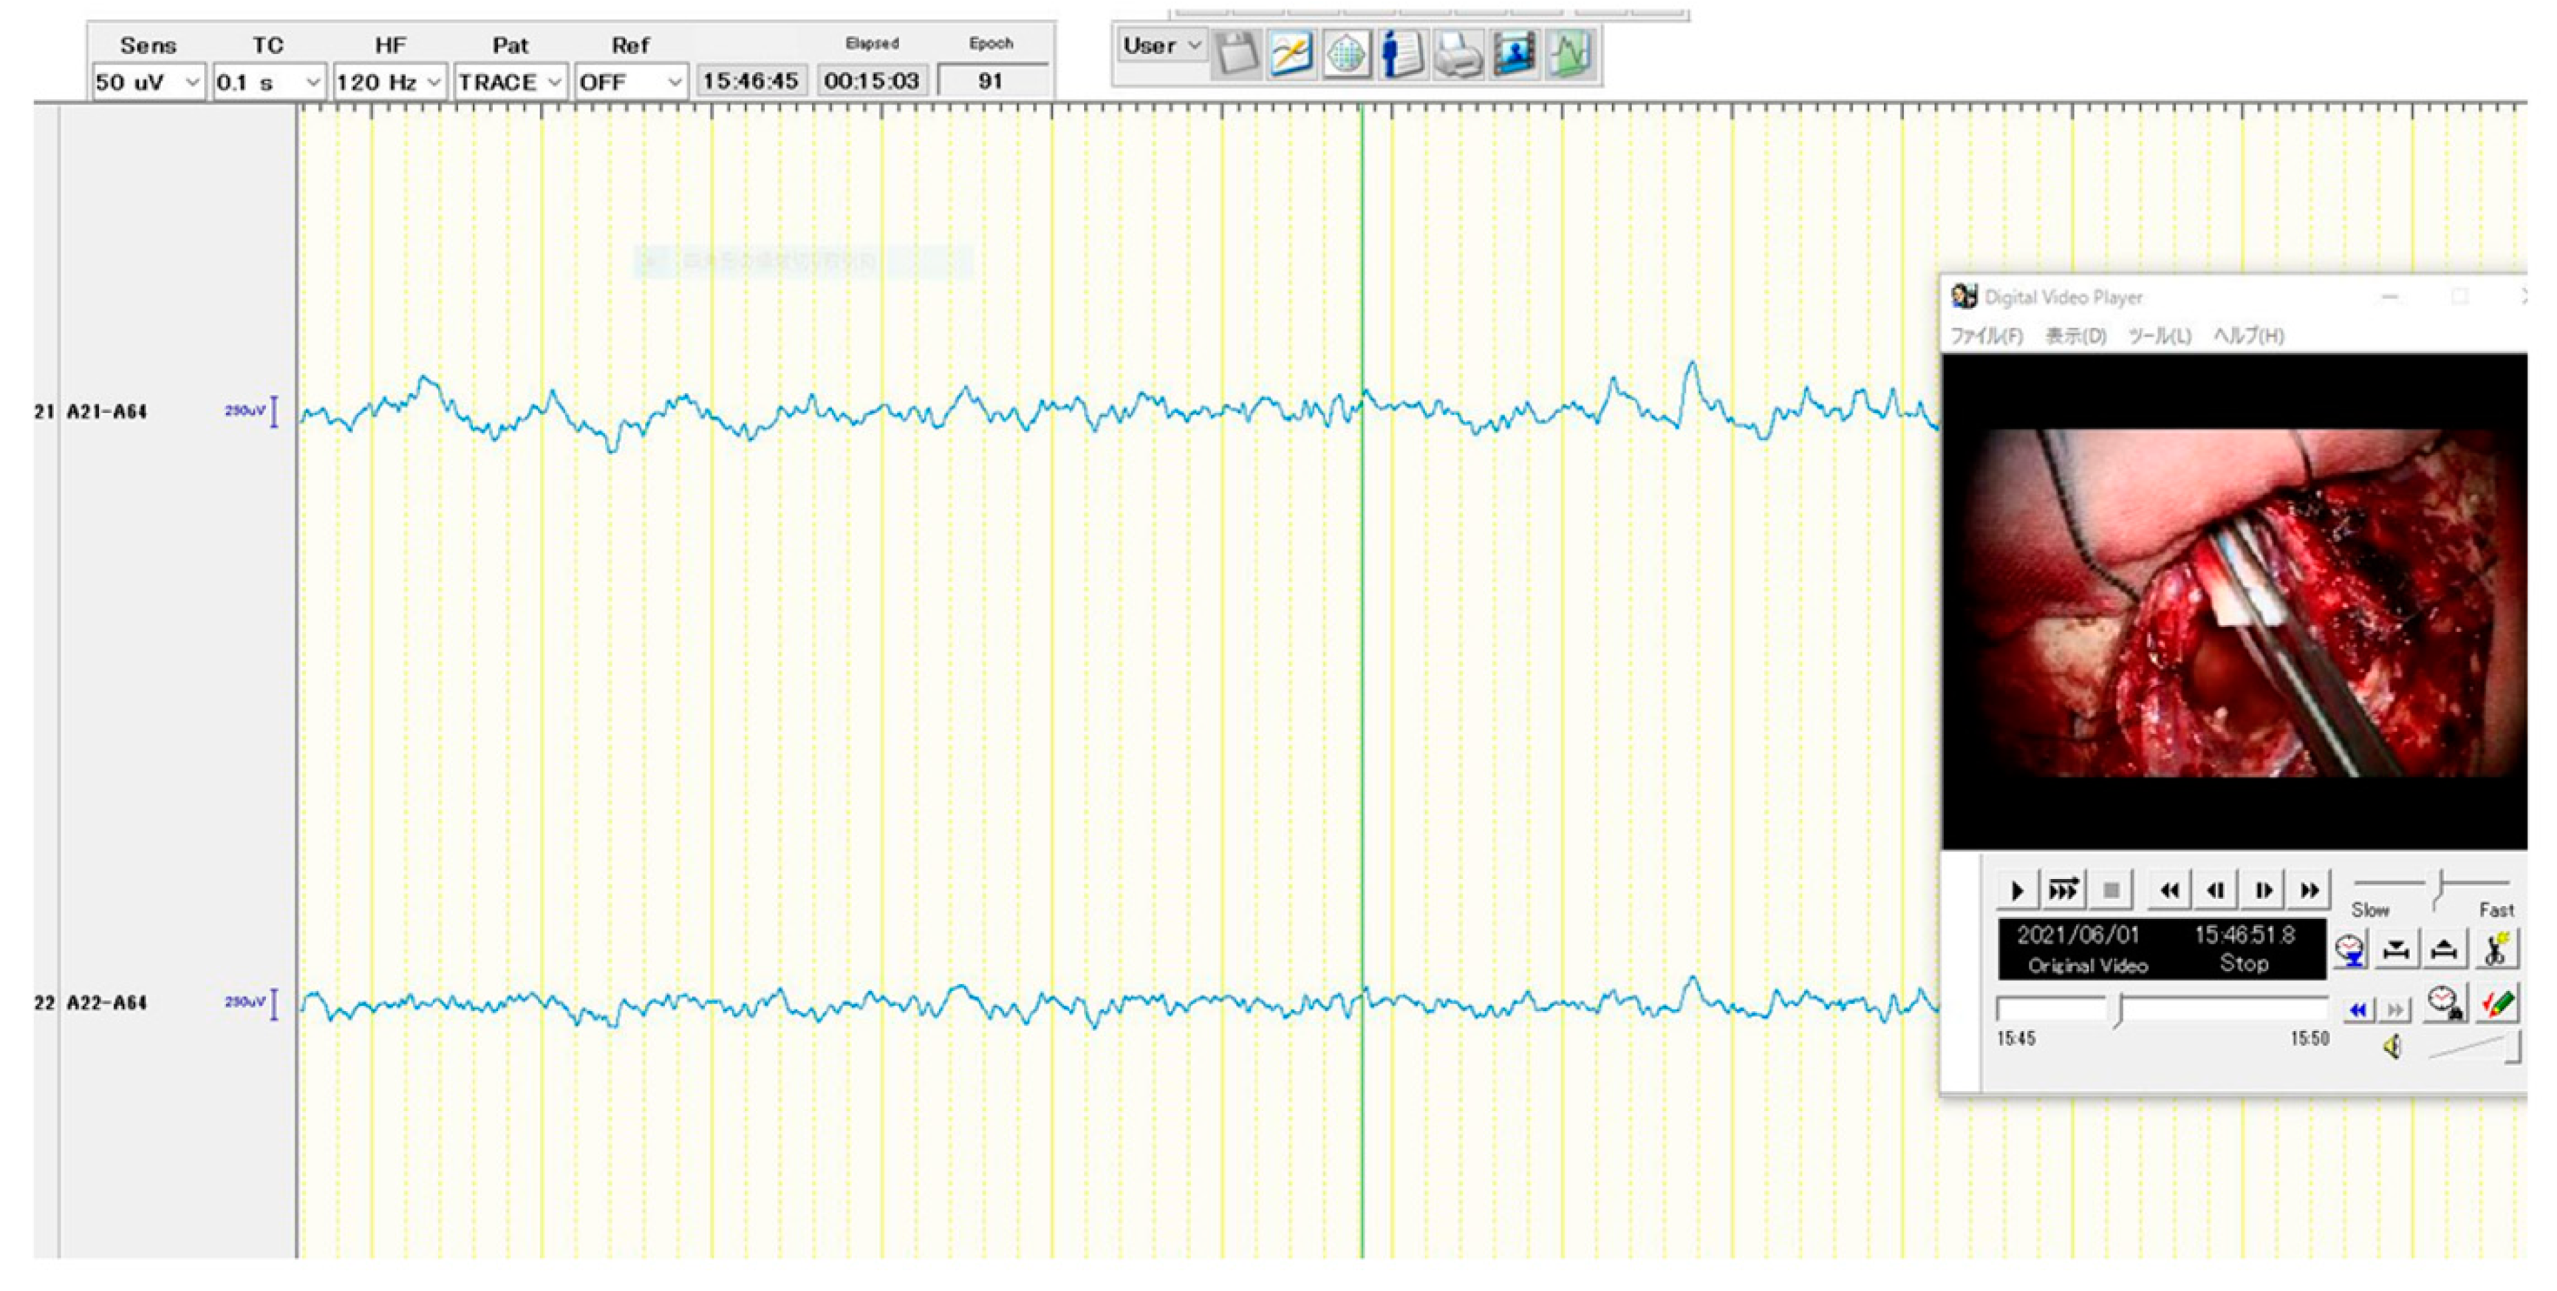Minimize the Digital Video Player window
The image size is (2557, 1291).
(2390, 297)
